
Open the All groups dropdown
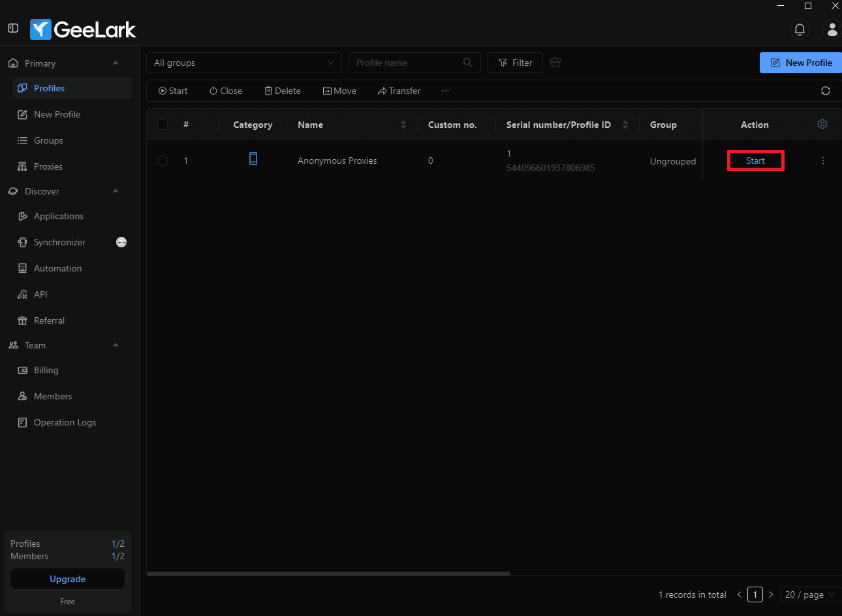[x=243, y=63]
